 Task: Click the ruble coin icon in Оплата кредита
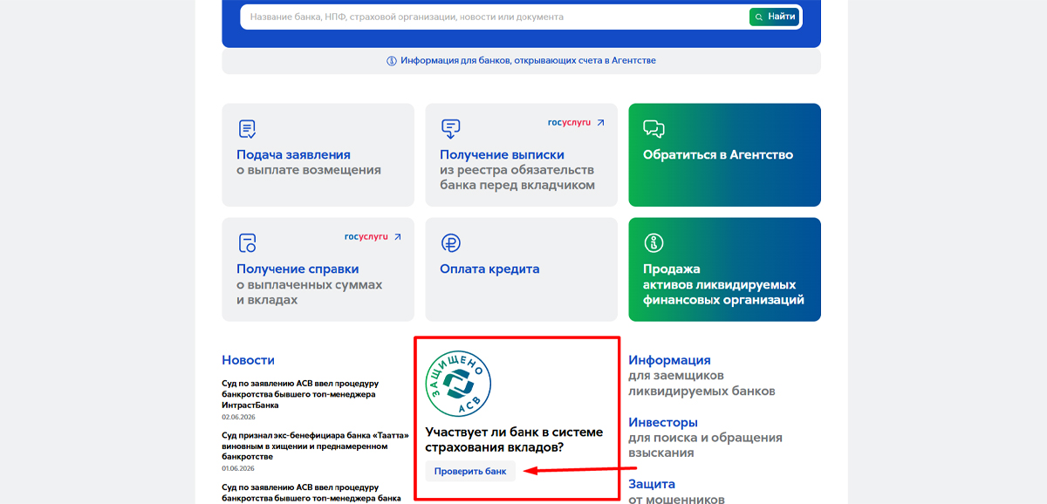click(x=450, y=243)
